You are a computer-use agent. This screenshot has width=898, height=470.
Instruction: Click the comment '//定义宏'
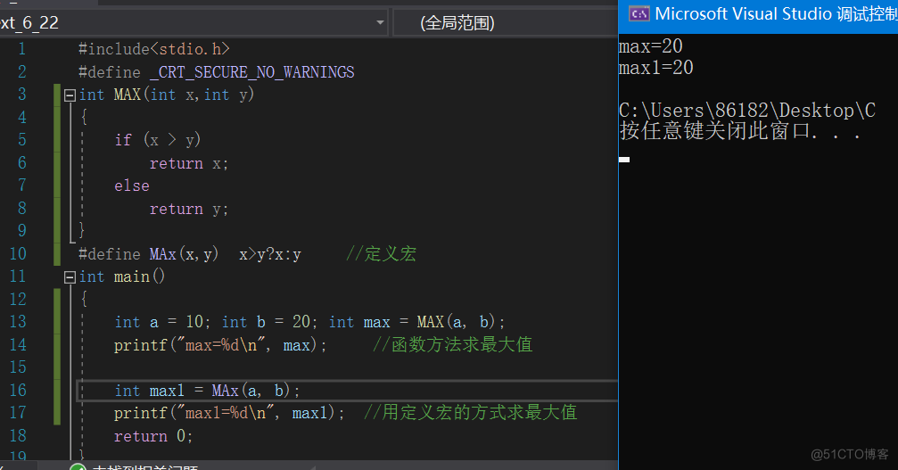tap(382, 253)
